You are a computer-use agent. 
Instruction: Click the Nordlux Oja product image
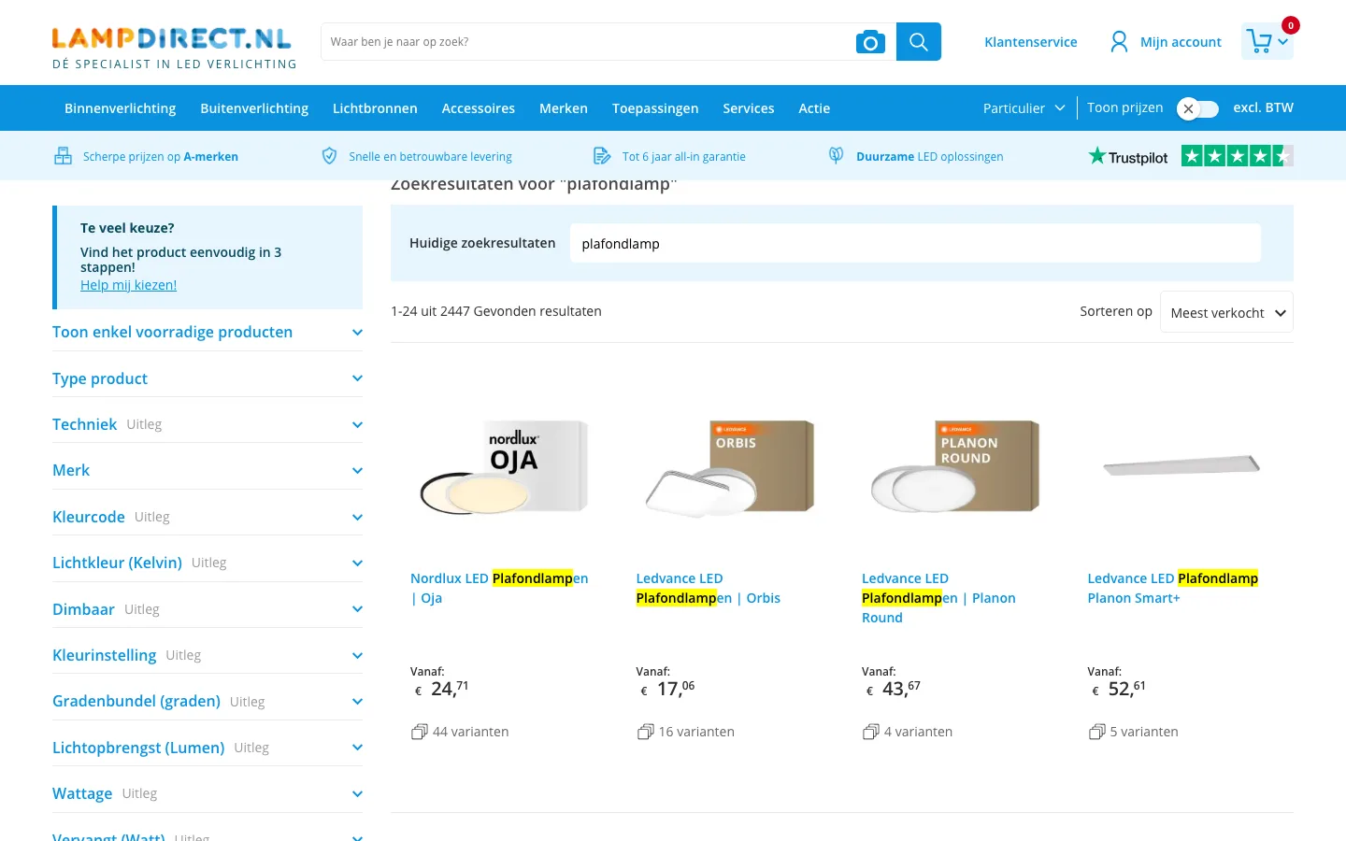click(505, 467)
